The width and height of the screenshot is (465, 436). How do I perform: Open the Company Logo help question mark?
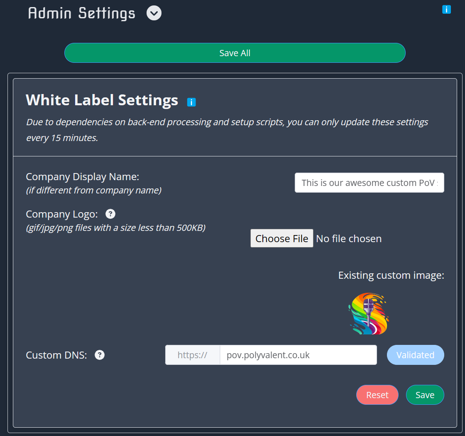[x=110, y=213]
